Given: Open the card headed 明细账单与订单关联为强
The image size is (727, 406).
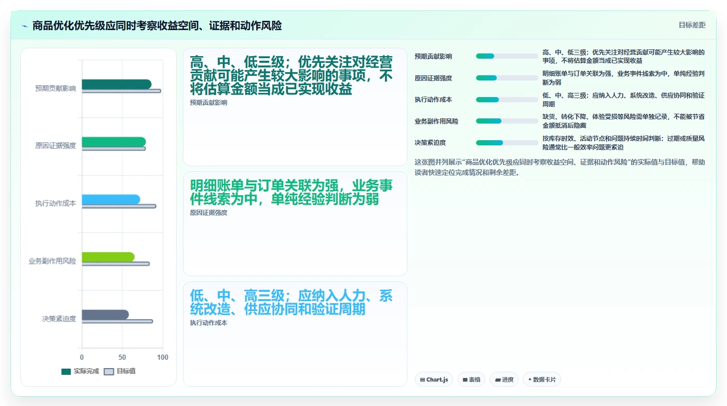Looking at the screenshot, I should click(295, 224).
